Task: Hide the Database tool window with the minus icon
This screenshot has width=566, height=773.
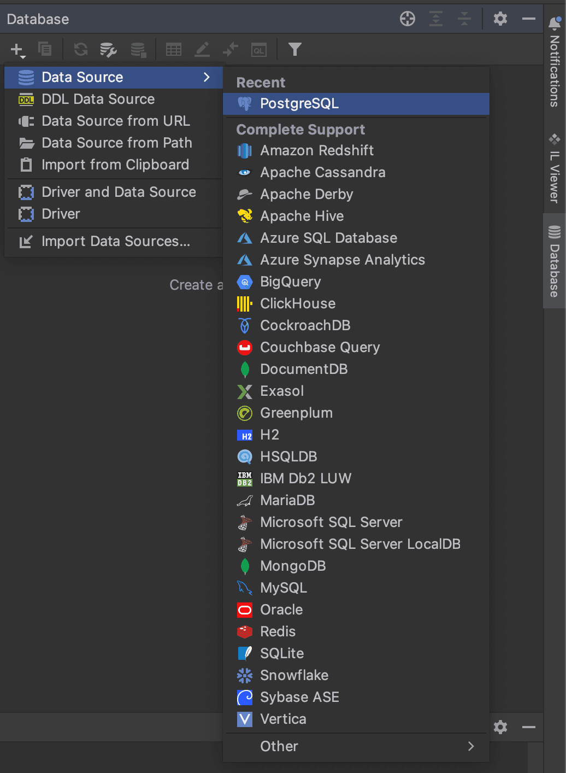Action: (529, 19)
